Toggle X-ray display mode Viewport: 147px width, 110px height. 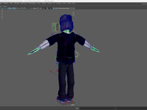pos(34,8)
